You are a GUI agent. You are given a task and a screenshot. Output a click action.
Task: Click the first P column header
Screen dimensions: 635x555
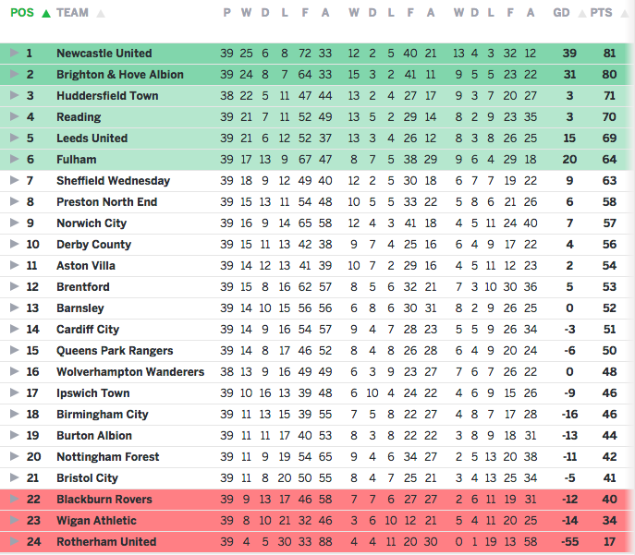tap(226, 13)
